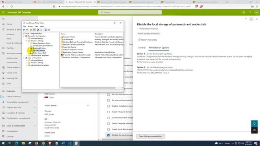Collapse the Device details section chevron
Screen dimensions: 260x146
pyautogui.click(x=88, y=105)
